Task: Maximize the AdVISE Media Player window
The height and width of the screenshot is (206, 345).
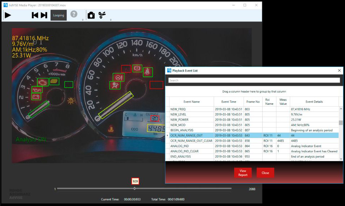Action: [x=245, y=5]
